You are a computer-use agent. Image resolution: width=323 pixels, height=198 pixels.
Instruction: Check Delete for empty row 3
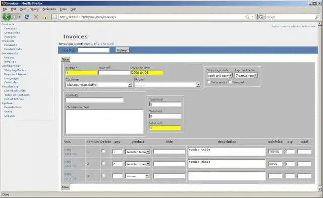coord(103,176)
